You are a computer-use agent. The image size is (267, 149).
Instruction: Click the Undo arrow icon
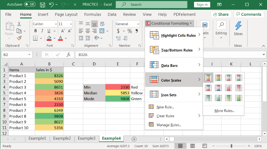coord(51,5)
